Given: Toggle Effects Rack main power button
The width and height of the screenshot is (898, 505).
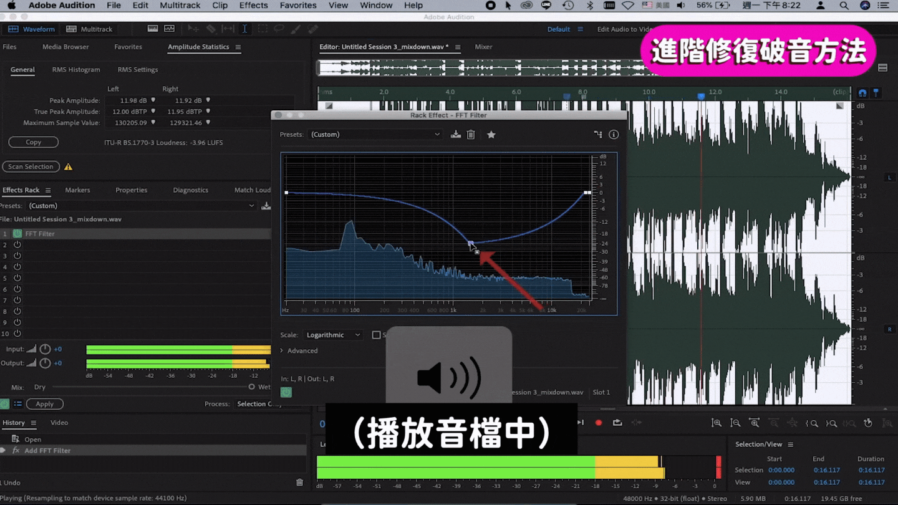Looking at the screenshot, I should [4, 404].
